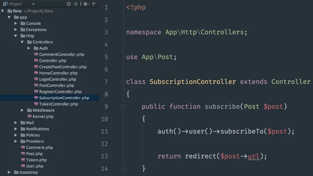Open PostController.php file
This screenshot has width=313, height=176.
click(57, 85)
